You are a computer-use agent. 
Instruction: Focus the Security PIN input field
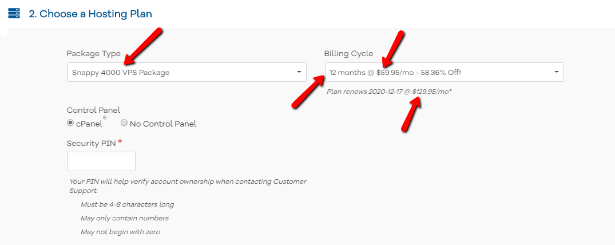pos(101,161)
